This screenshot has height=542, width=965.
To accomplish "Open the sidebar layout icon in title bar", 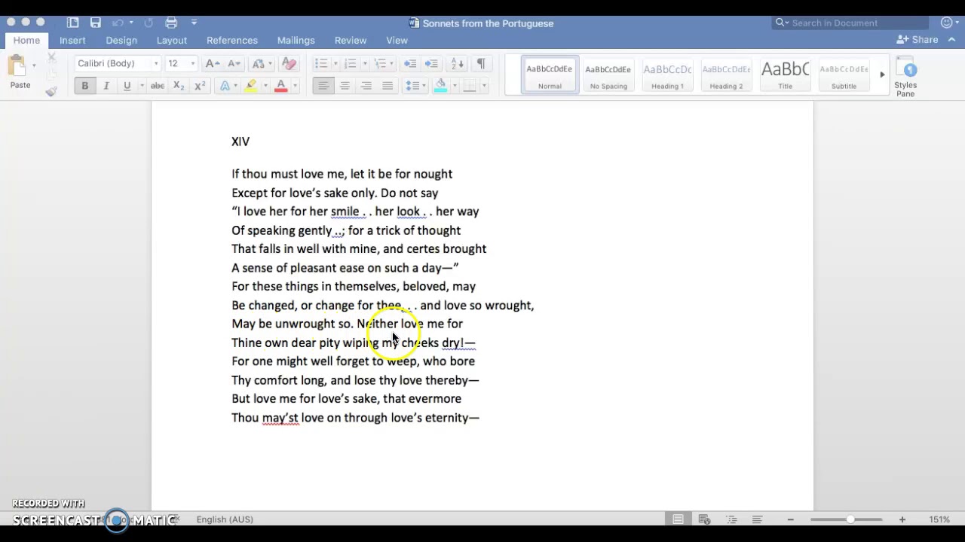I will (x=72, y=23).
